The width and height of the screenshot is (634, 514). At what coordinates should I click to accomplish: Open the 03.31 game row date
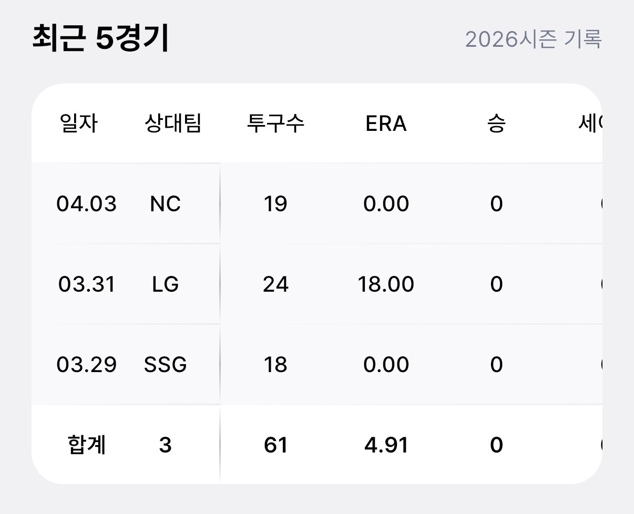point(86,284)
